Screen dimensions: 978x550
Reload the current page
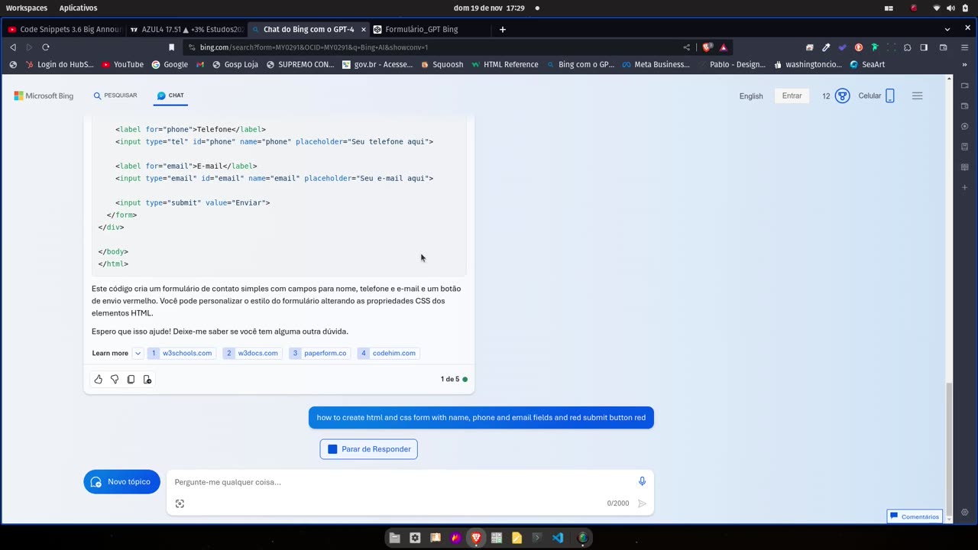[46, 47]
